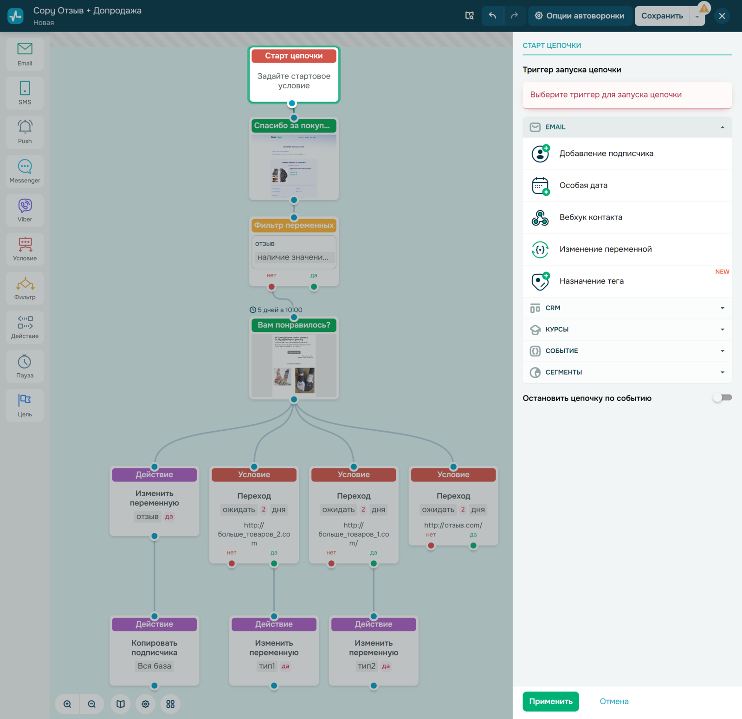Select the Копировать подписчика action node

click(x=155, y=651)
